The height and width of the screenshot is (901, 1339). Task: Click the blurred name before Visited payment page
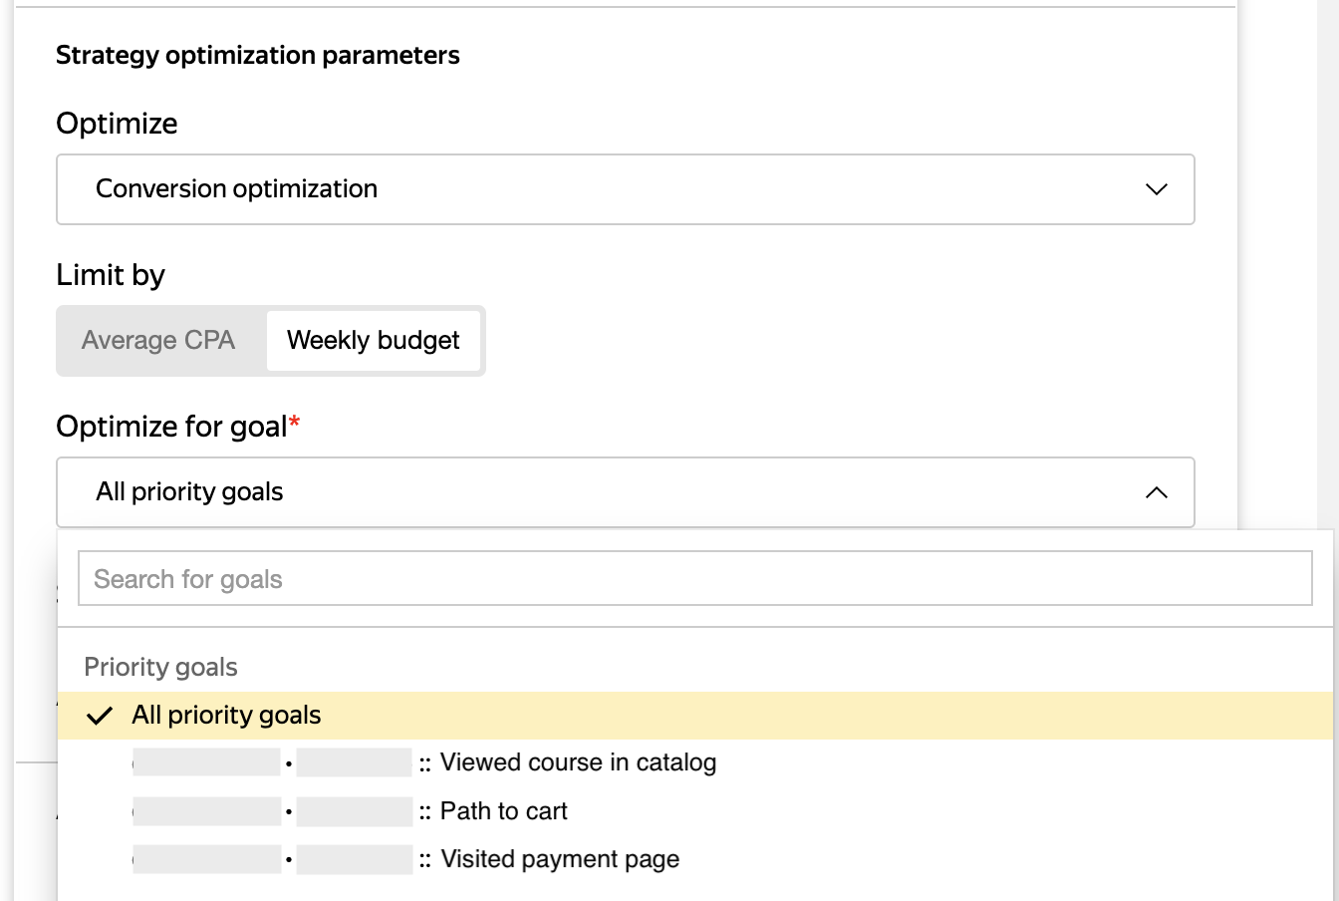point(207,859)
